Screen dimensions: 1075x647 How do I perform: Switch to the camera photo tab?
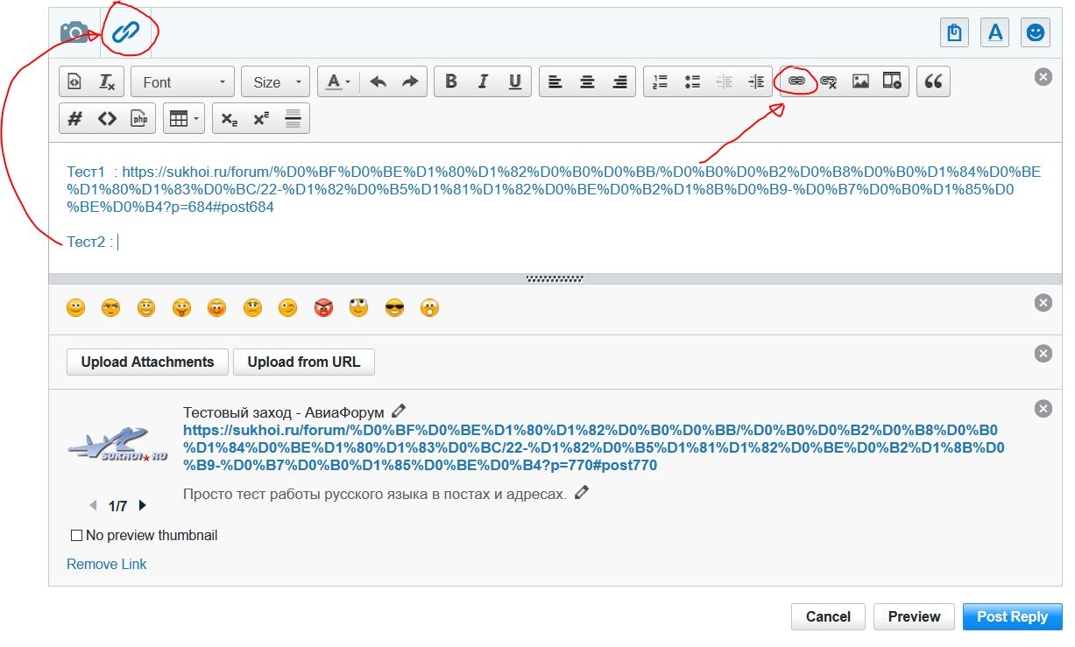click(x=74, y=32)
